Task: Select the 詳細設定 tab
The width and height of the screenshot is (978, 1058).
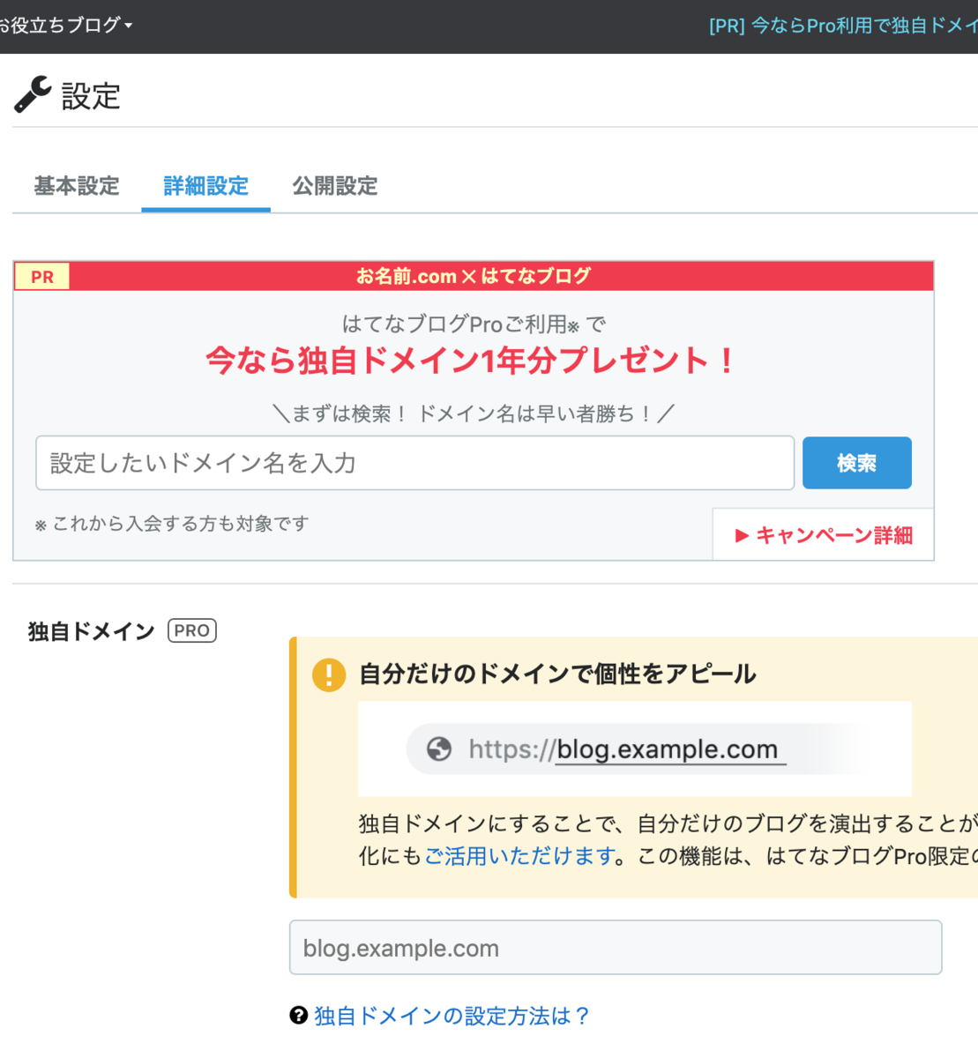Action: coord(206,186)
